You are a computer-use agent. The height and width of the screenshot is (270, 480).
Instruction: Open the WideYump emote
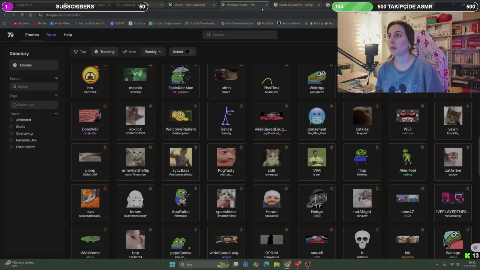[x=90, y=243]
